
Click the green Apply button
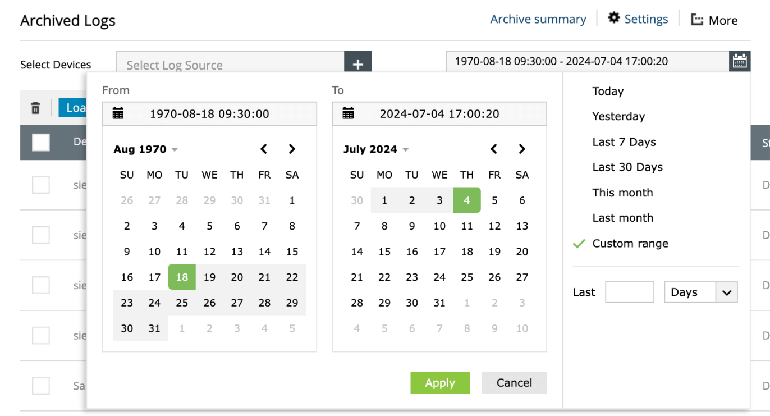pos(440,383)
